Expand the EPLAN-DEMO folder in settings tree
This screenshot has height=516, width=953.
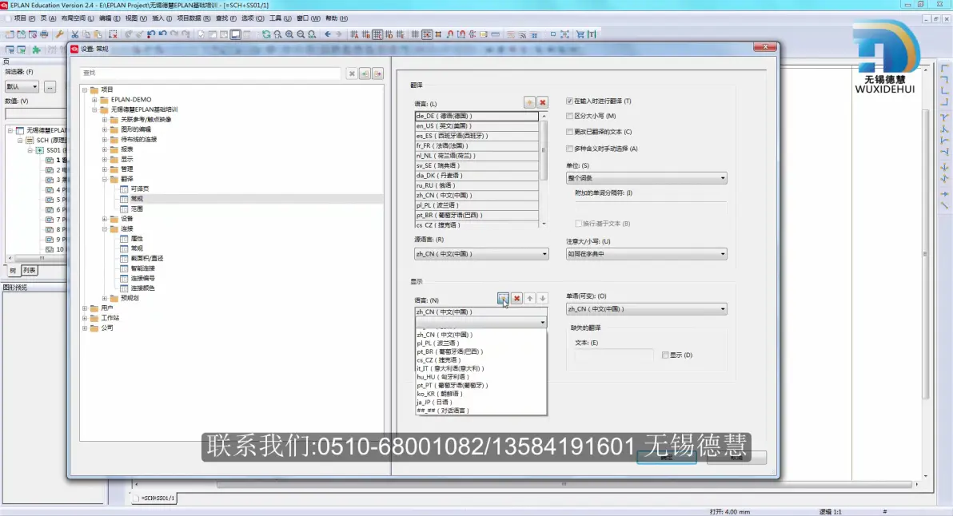pyautogui.click(x=94, y=100)
